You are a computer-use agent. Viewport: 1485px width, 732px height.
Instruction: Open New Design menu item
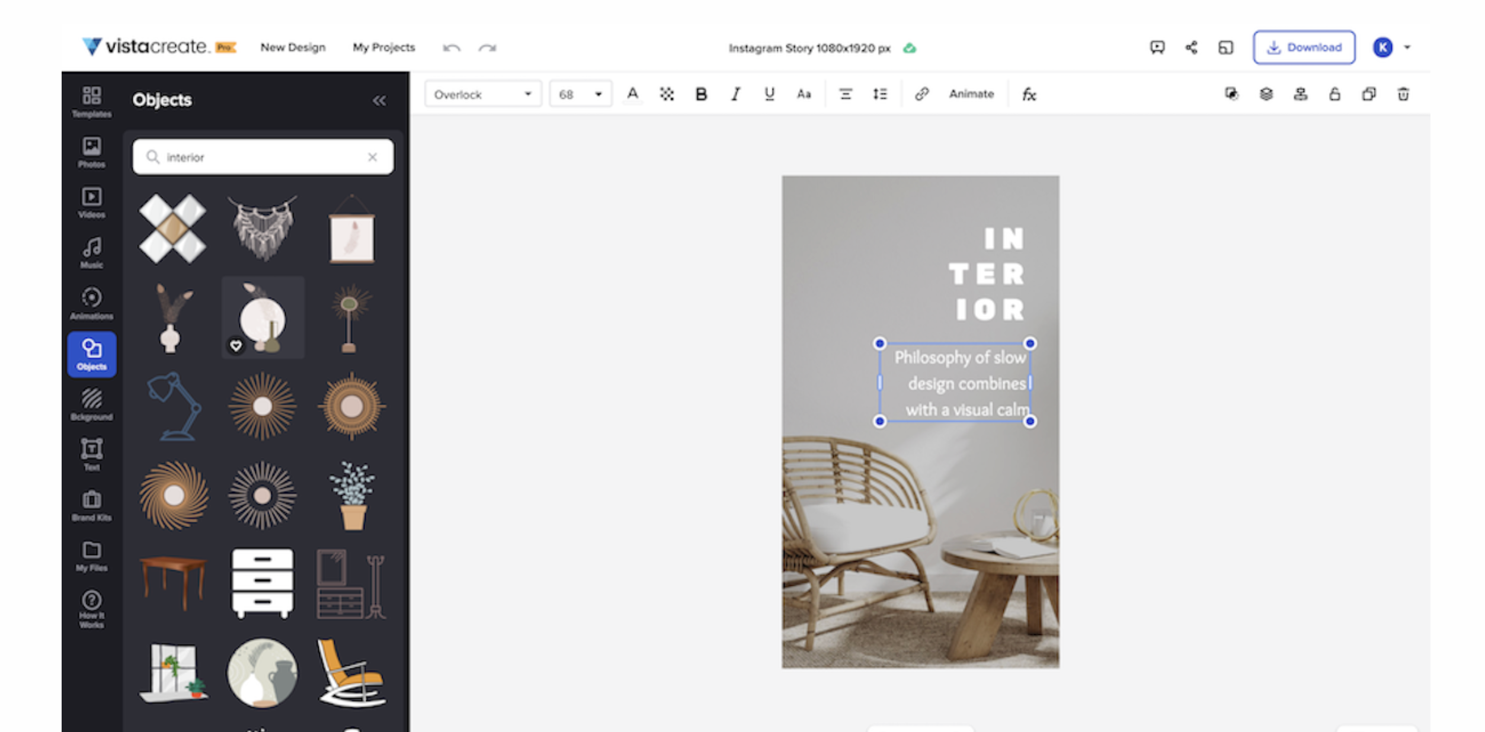(293, 47)
